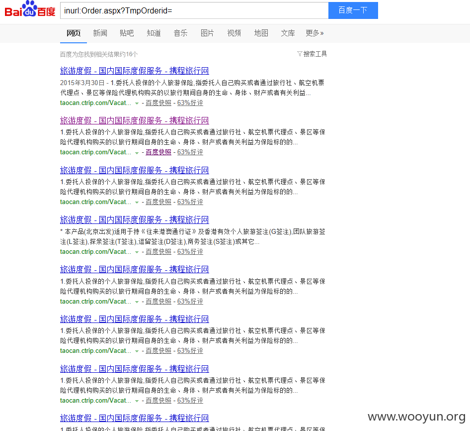The image size is (470, 431).
Task: Open third result title 旅游度假 携程旅行网
Action: click(x=134, y=170)
